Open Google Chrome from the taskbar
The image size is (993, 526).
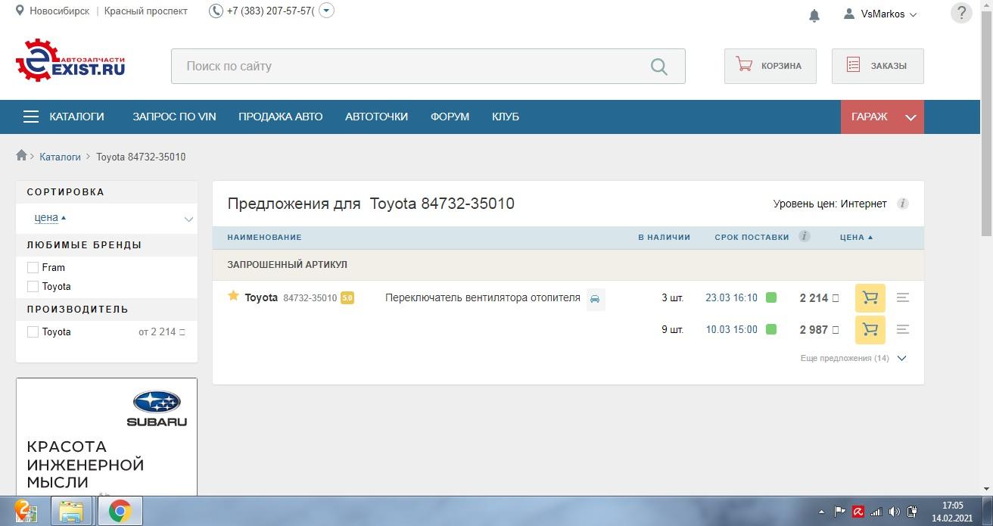tap(120, 512)
